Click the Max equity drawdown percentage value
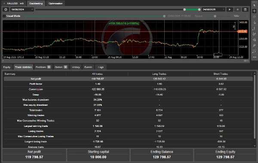This screenshot has height=163, width=258. (x=98, y=105)
